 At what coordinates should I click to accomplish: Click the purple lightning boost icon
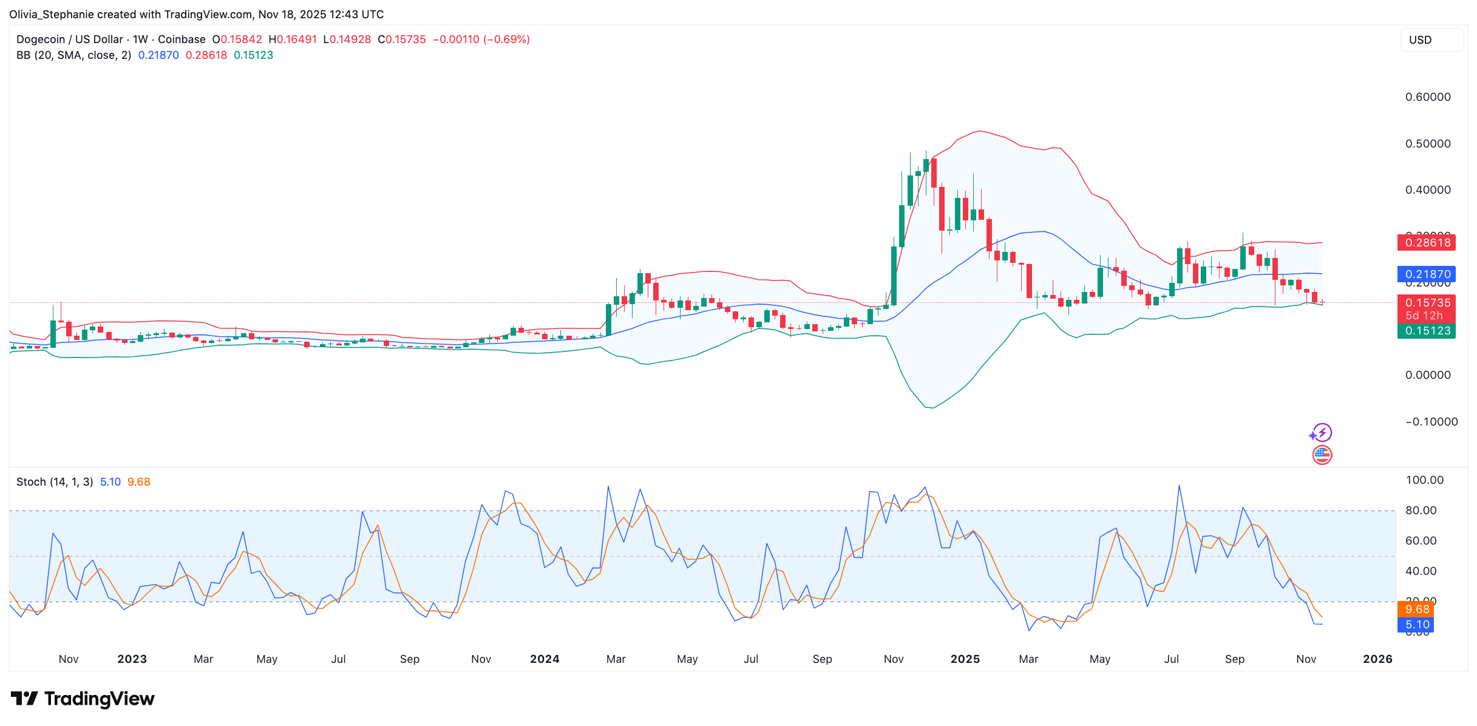(1323, 433)
